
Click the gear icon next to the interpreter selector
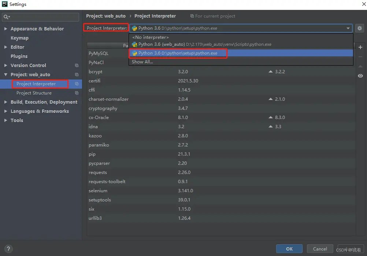click(360, 28)
